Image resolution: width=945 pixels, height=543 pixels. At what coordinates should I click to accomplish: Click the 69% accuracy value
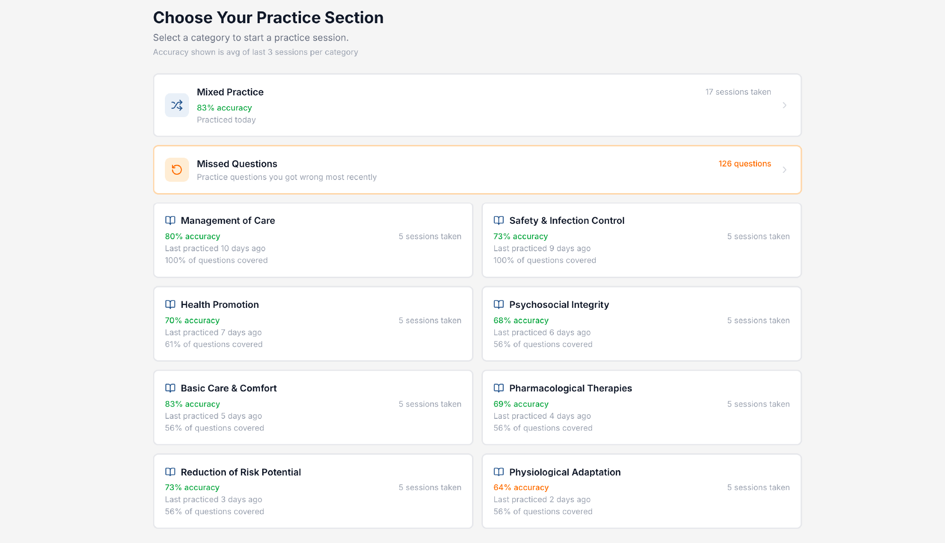[x=521, y=404]
